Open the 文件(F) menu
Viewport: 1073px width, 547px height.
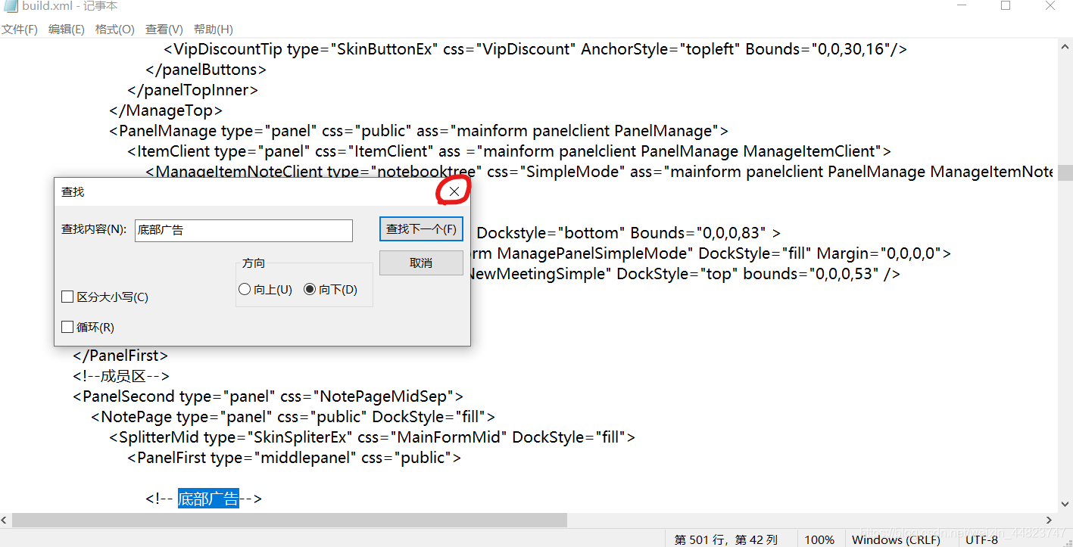20,30
